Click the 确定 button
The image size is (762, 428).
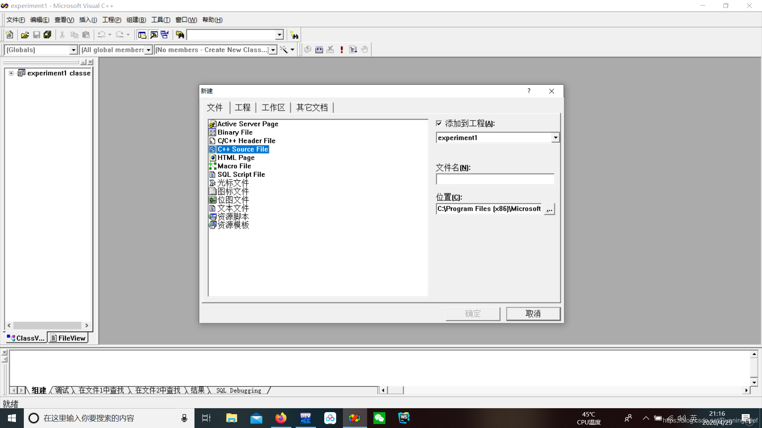pos(473,314)
